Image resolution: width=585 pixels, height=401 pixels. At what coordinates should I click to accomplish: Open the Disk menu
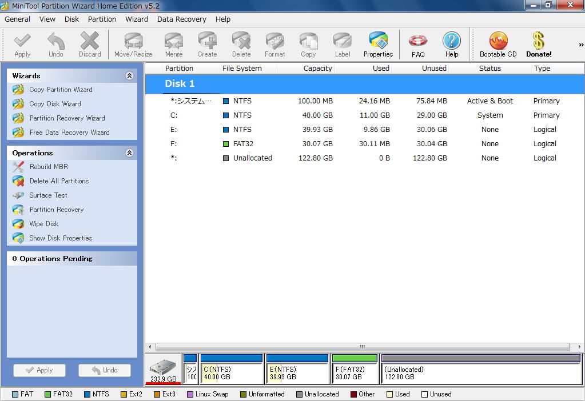(71, 19)
